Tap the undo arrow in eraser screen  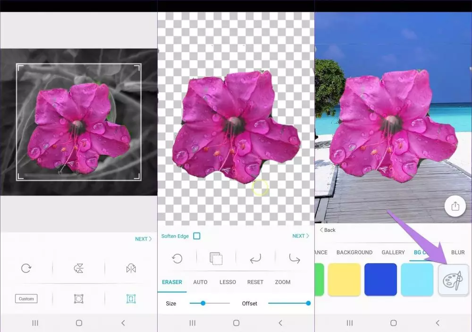pos(255,258)
